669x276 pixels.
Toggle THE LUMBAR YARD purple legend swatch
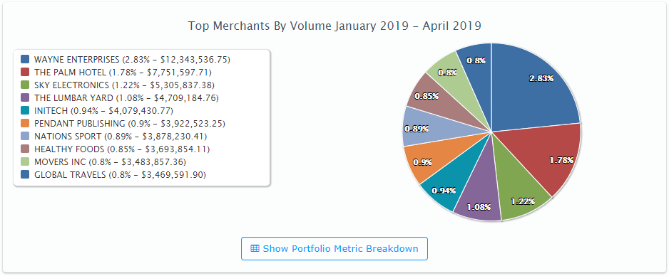[25, 98]
